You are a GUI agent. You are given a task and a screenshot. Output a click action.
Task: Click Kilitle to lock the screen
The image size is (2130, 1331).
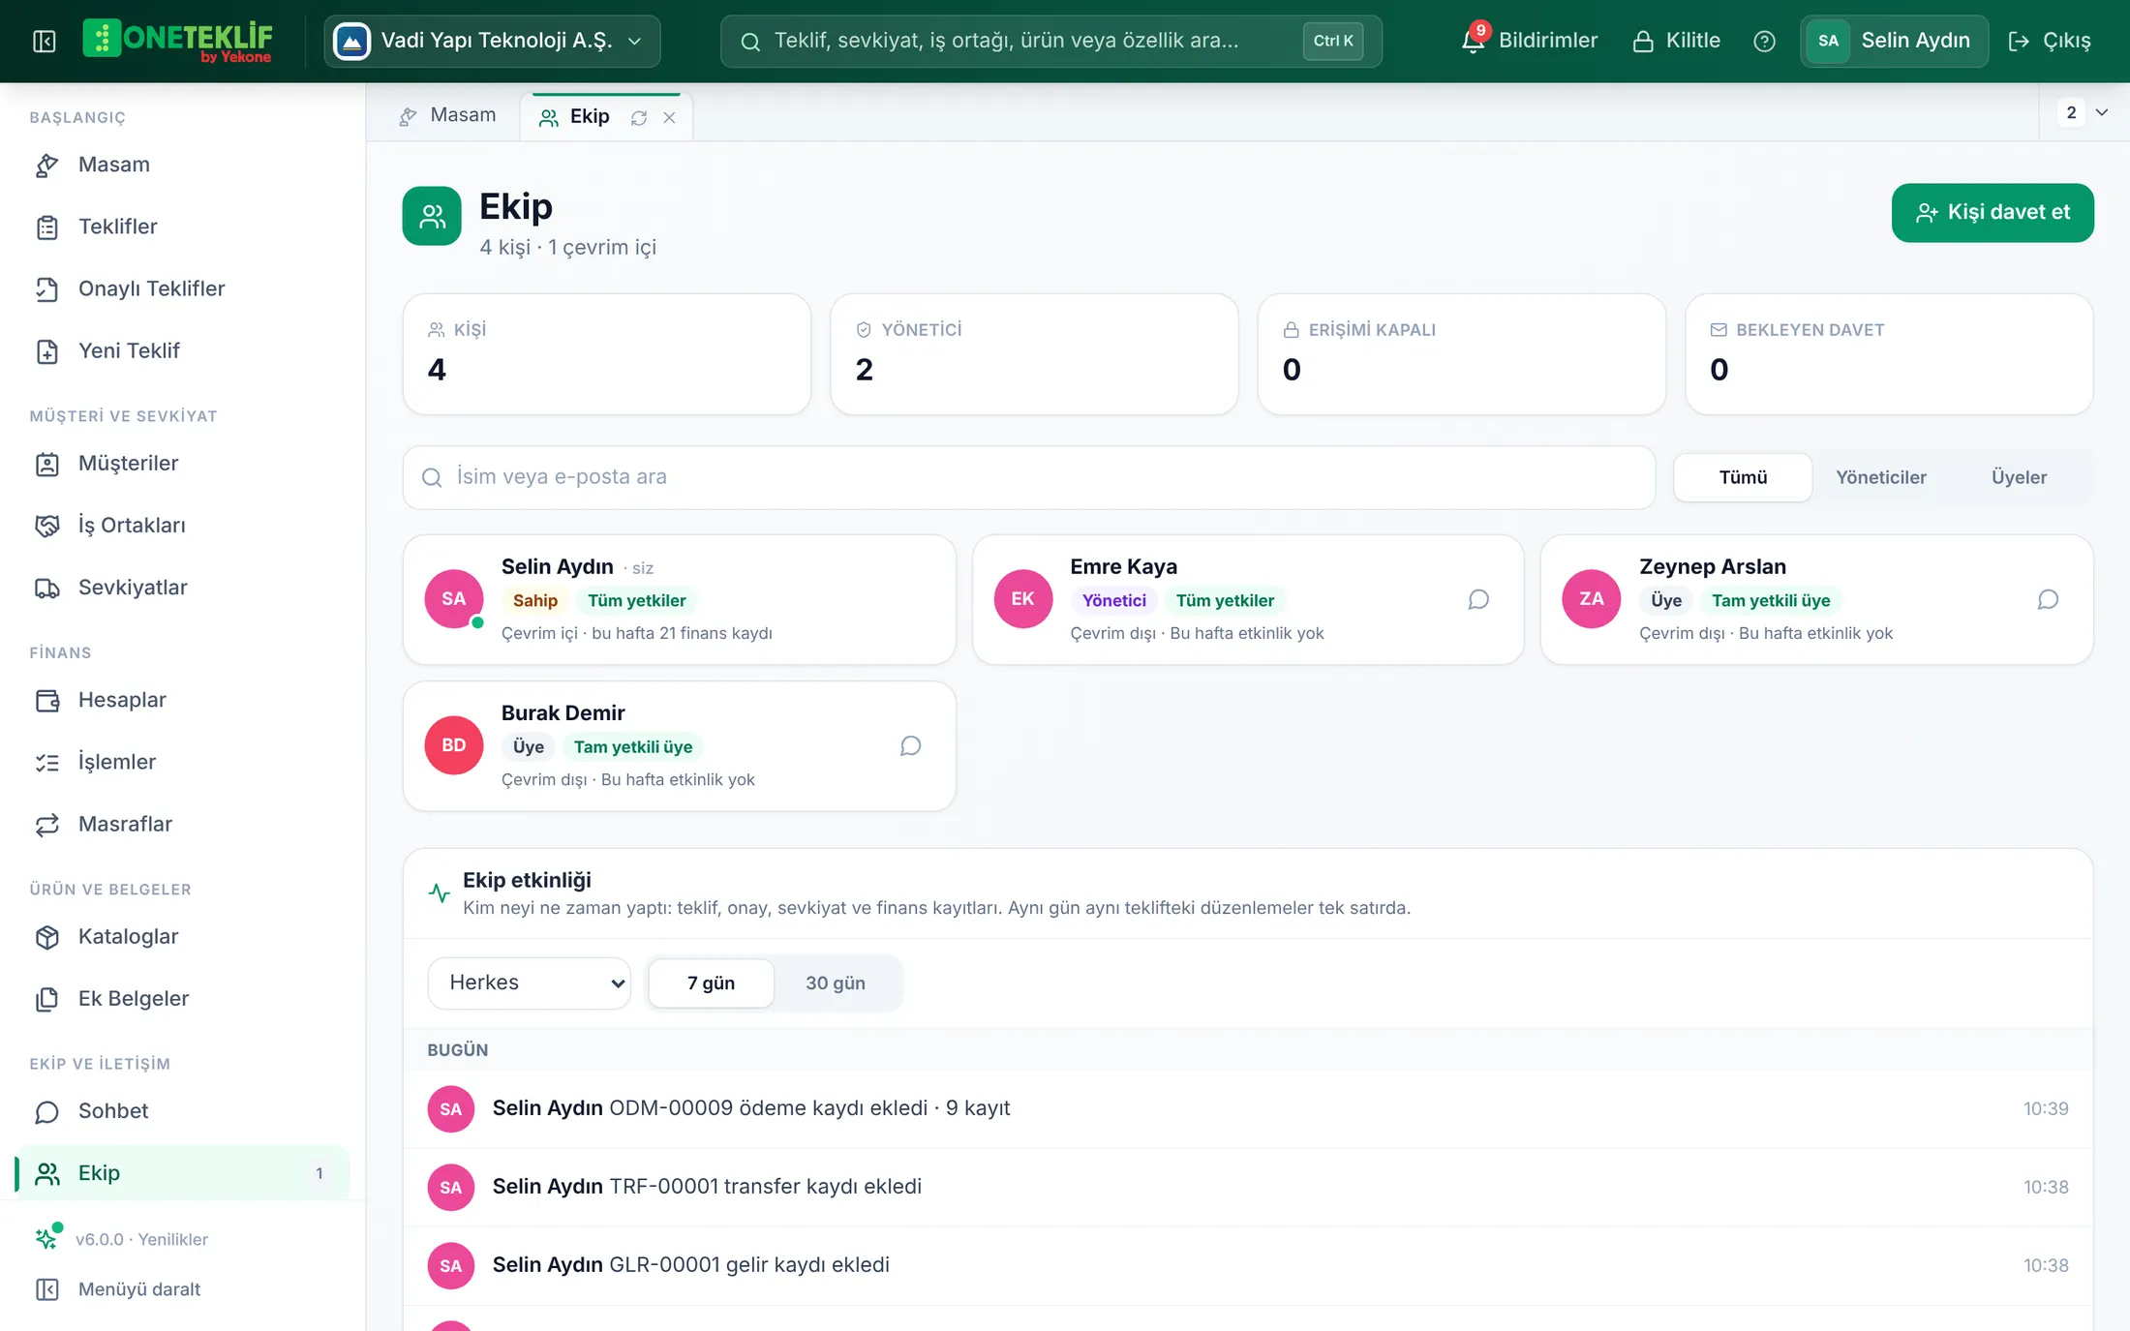(x=1676, y=41)
